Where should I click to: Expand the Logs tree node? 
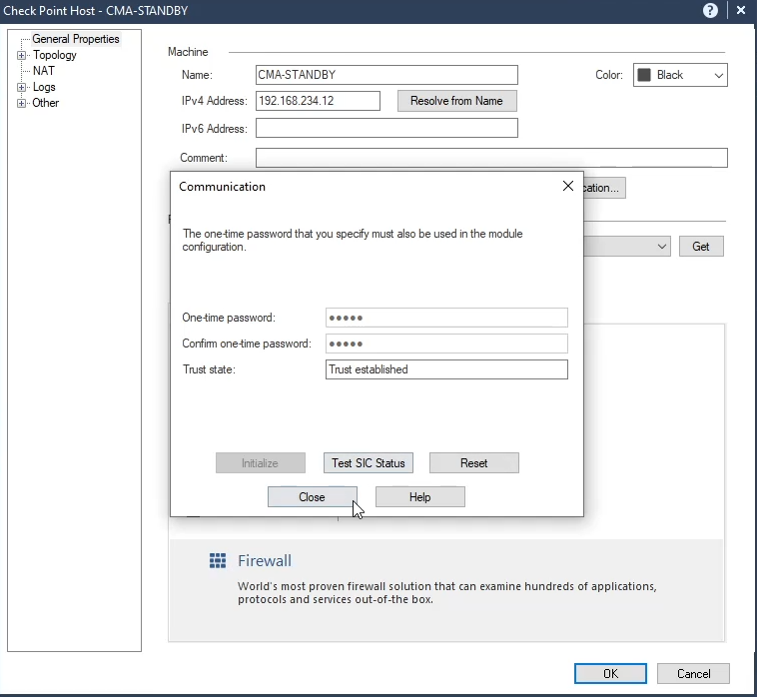click(21, 88)
